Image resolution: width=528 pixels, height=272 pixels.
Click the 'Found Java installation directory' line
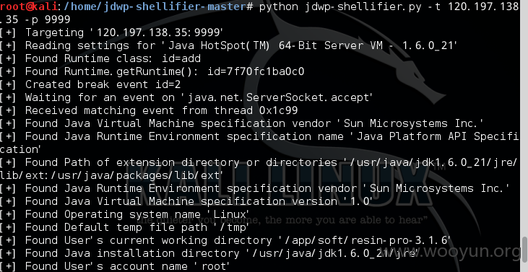point(209,253)
